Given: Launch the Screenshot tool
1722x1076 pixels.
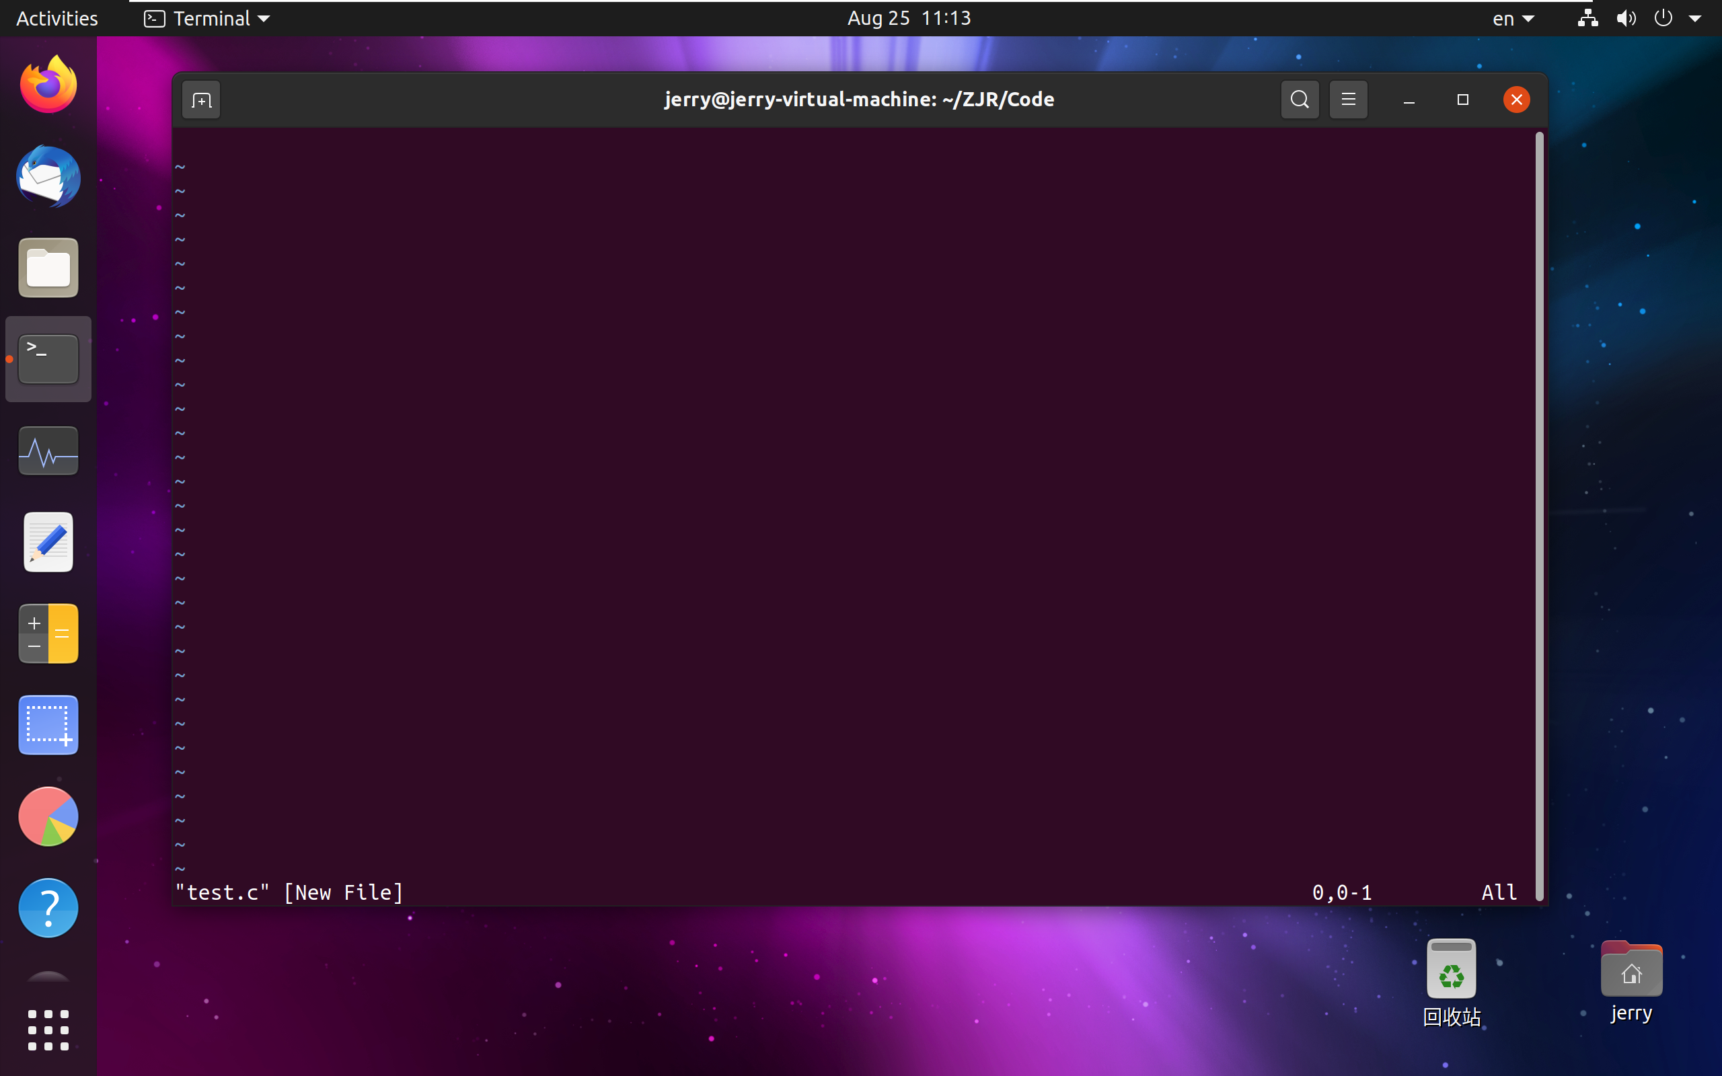Looking at the screenshot, I should (48, 724).
